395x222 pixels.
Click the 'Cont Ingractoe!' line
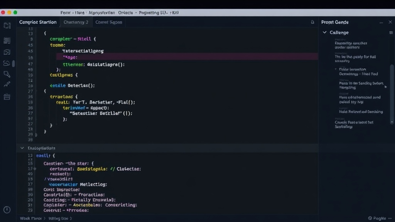tap(61, 190)
